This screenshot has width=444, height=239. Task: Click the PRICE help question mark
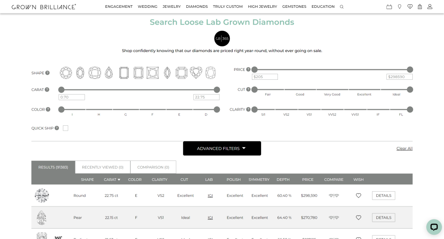click(248, 69)
